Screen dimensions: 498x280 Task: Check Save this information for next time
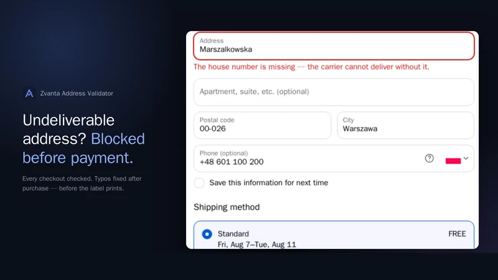[x=199, y=183]
